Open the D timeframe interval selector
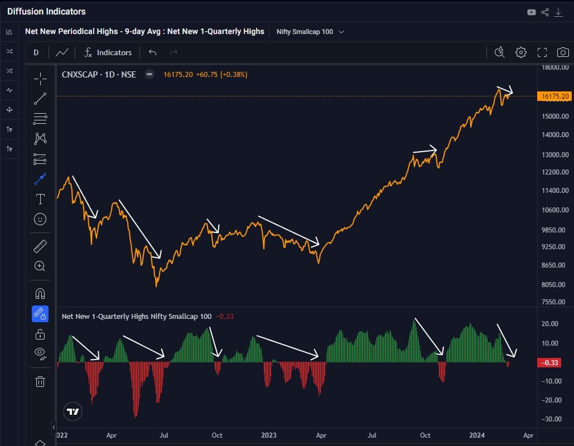Screen dimensions: 574x446 point(36,52)
